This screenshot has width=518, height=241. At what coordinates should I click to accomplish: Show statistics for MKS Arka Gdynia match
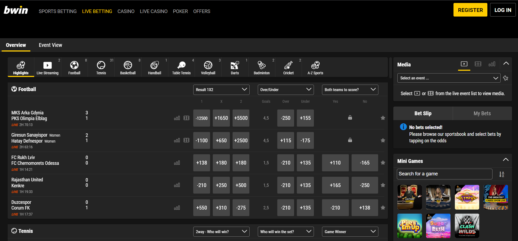click(x=177, y=118)
